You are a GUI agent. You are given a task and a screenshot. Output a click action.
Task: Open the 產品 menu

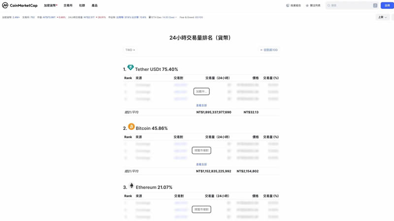[x=95, y=5]
